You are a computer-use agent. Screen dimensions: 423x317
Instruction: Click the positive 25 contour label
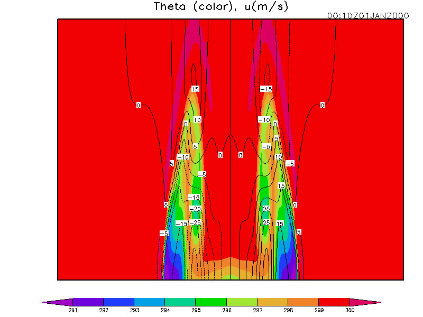coord(266,222)
